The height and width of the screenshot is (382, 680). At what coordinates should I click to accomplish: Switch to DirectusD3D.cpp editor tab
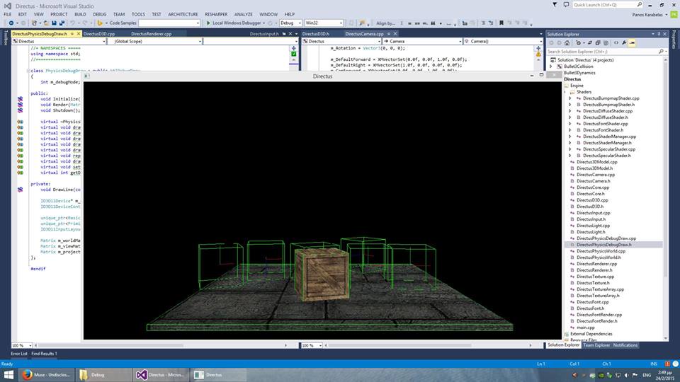click(x=99, y=34)
